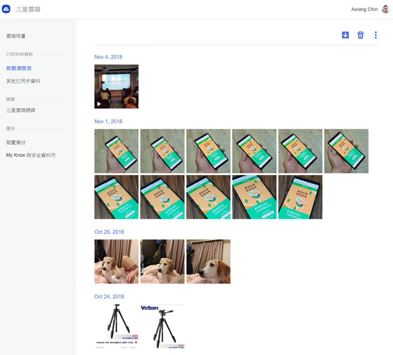
Task: Open the first Nov 1 phone photo
Action: click(116, 151)
